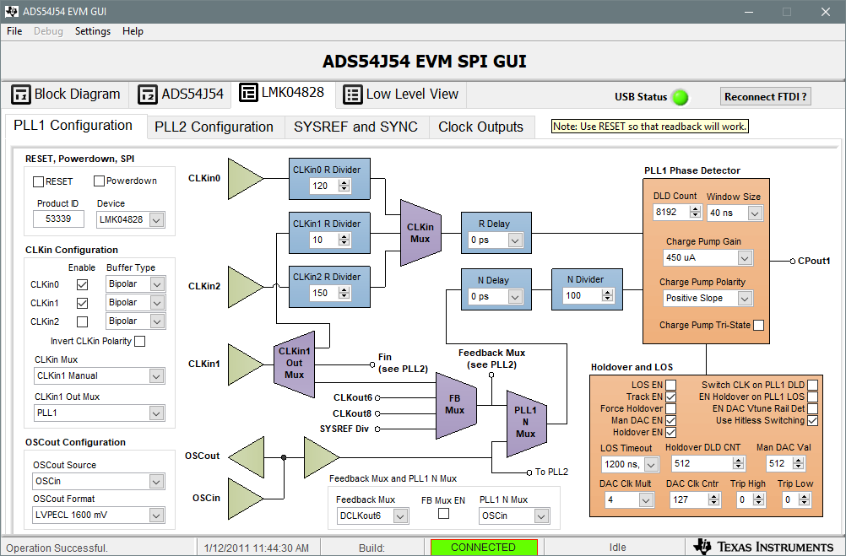Click the Low Level View tab icon
Screen dimensions: 846x556
[352, 94]
